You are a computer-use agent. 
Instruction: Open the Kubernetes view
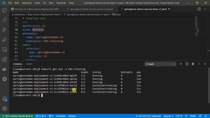(x=4, y=79)
